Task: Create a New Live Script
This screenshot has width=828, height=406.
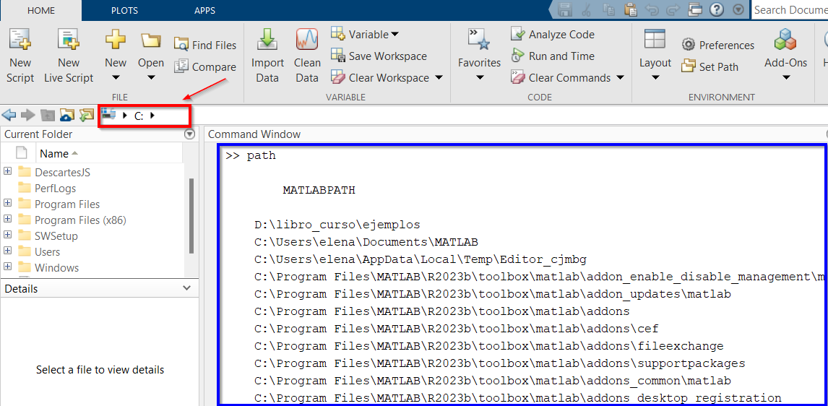Action: point(68,56)
